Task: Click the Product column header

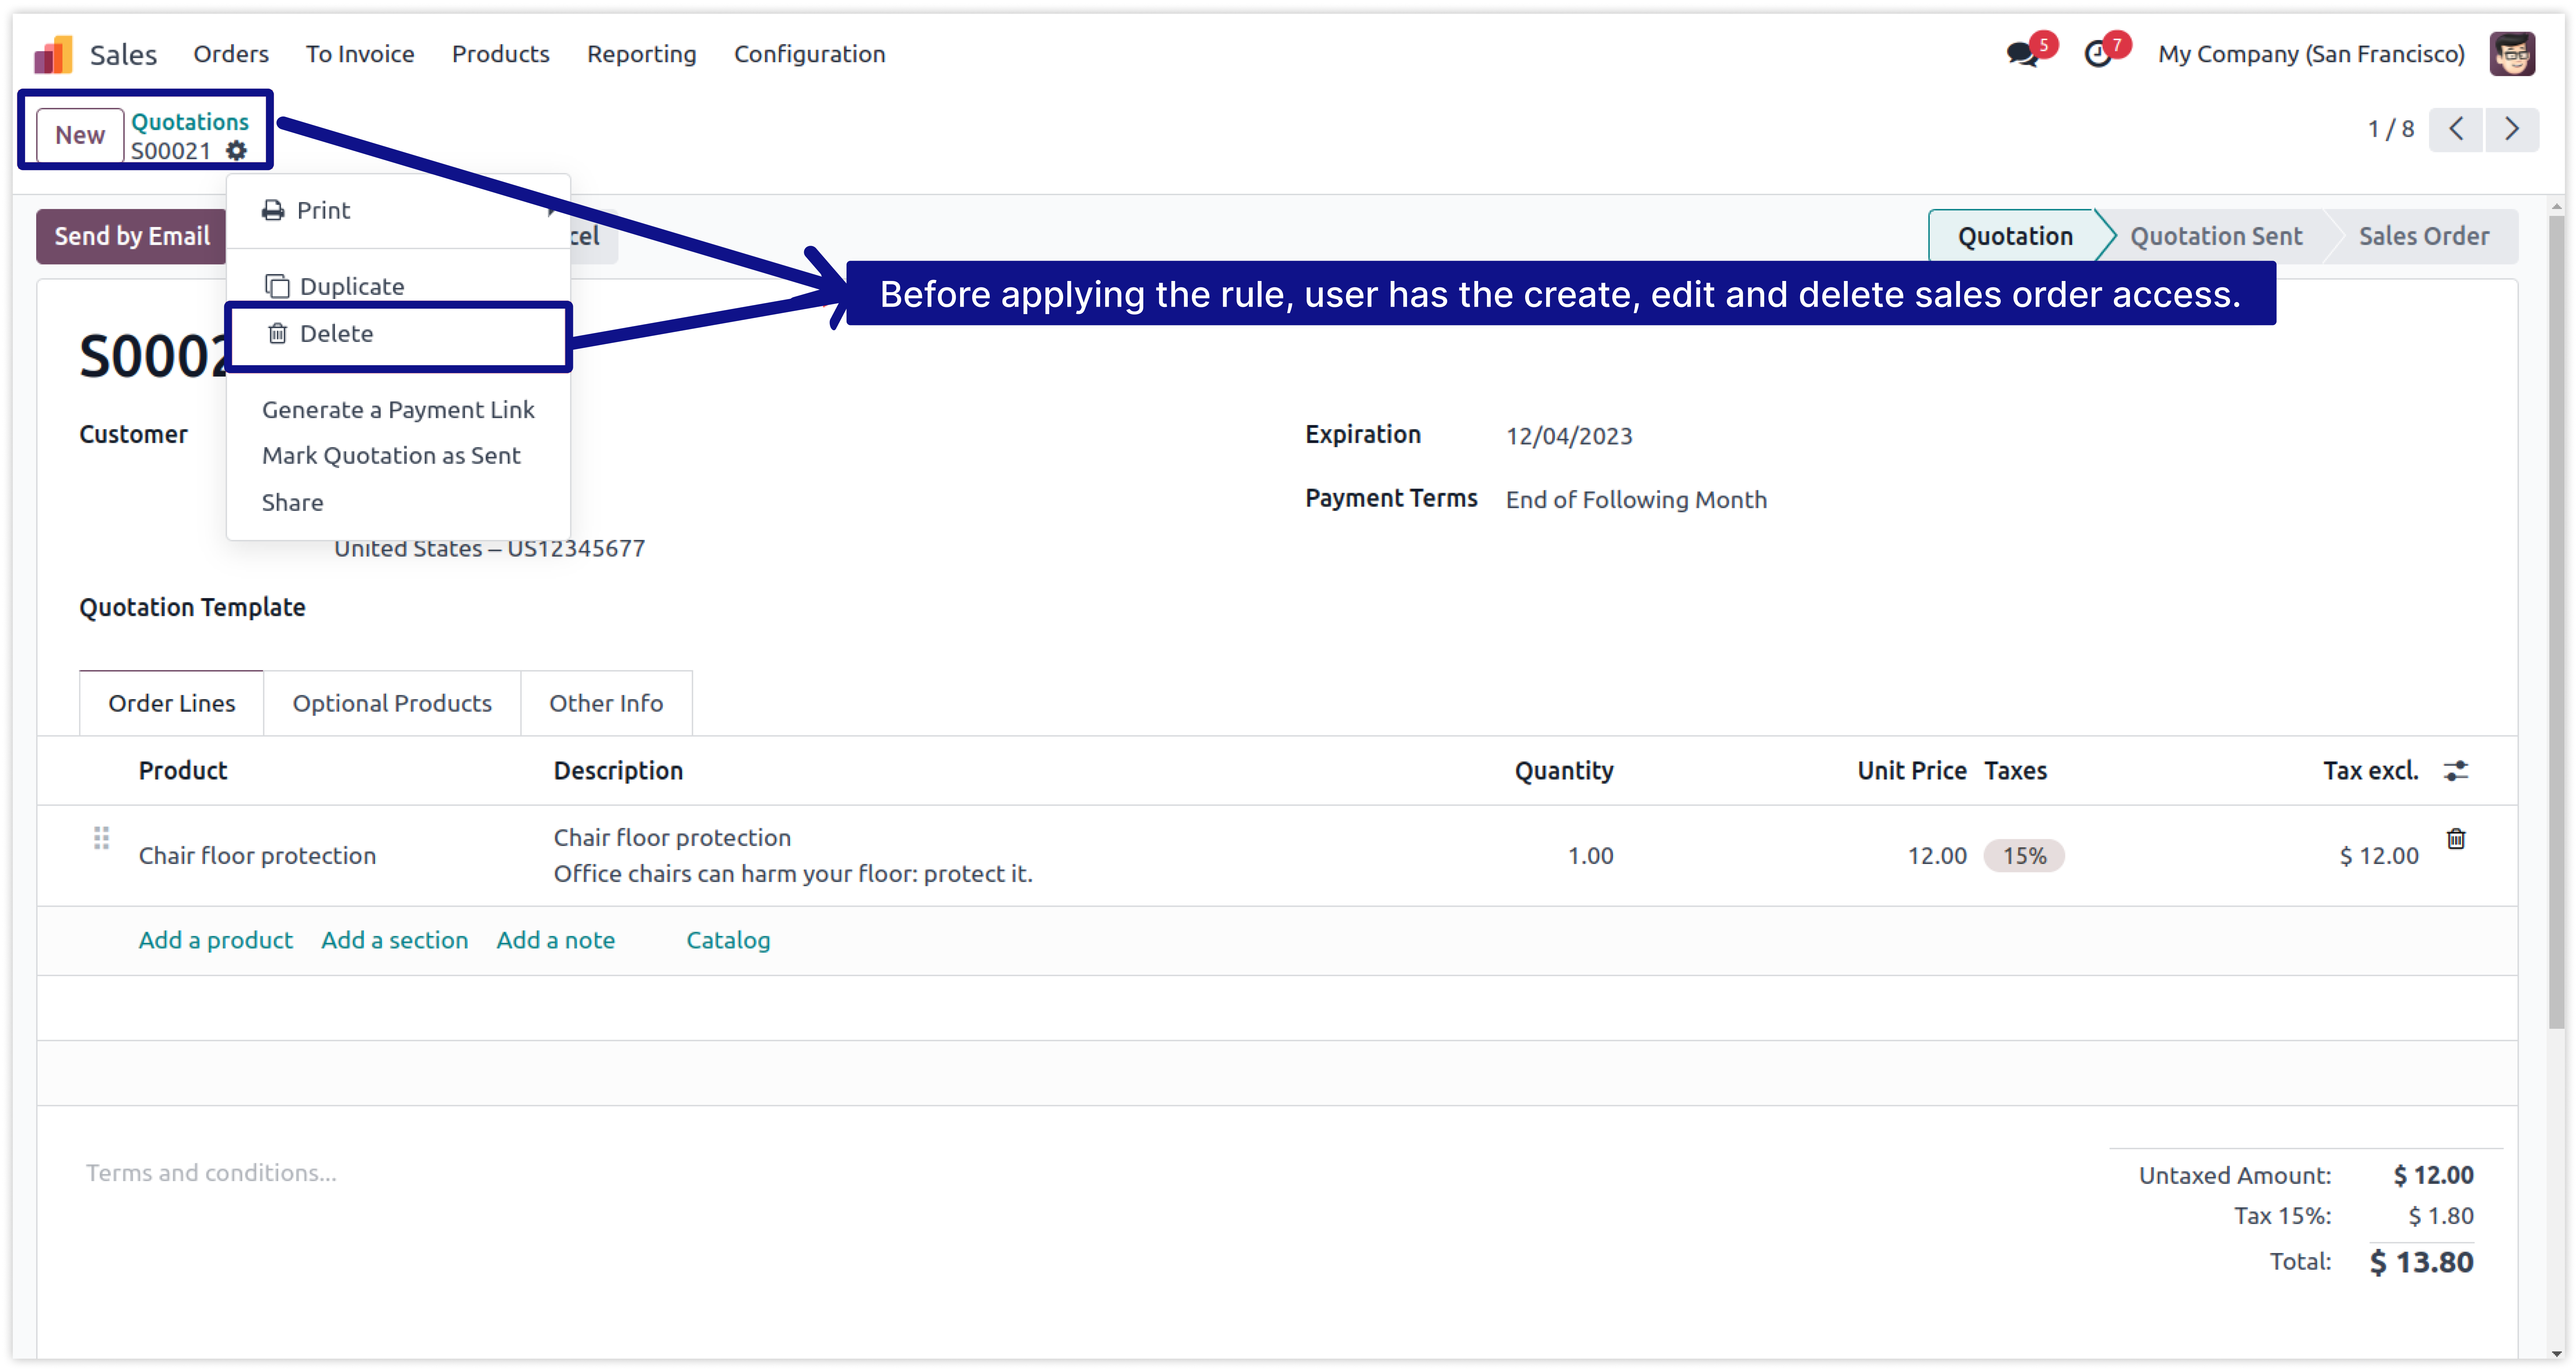Action: pos(183,771)
